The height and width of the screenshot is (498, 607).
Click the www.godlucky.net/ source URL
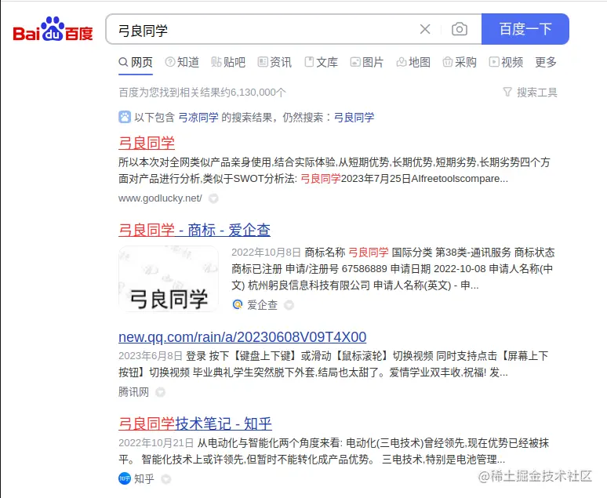[160, 198]
